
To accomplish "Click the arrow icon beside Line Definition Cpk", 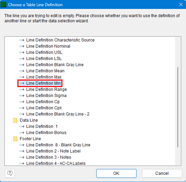I will click(x=22, y=108).
